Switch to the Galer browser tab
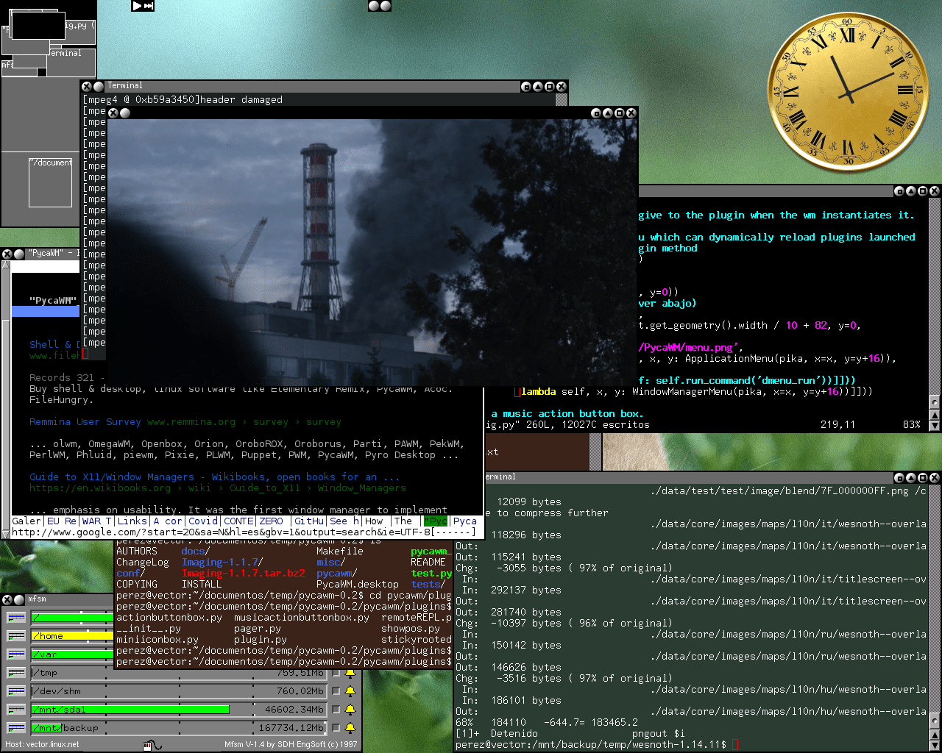The height and width of the screenshot is (753, 942). [26, 521]
